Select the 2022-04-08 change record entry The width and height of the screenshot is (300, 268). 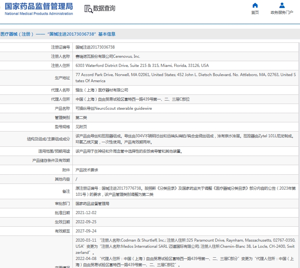pos(185,262)
